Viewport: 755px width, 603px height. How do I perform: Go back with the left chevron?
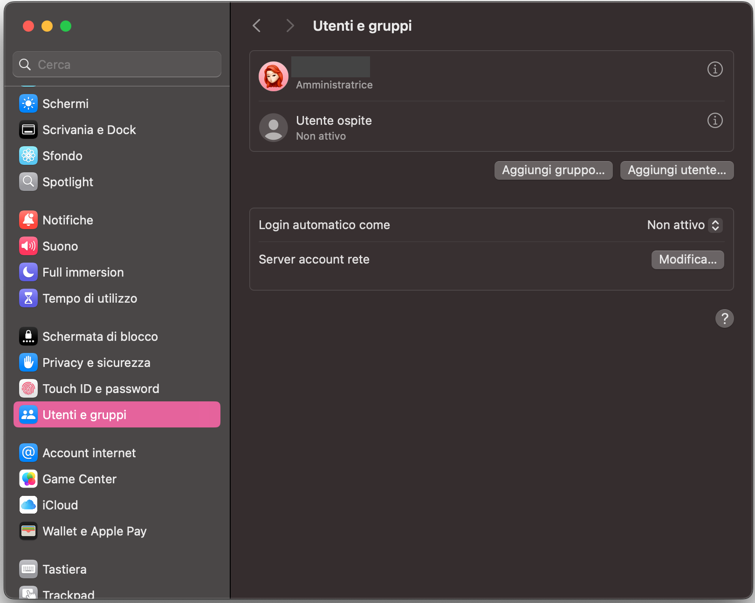click(x=257, y=26)
